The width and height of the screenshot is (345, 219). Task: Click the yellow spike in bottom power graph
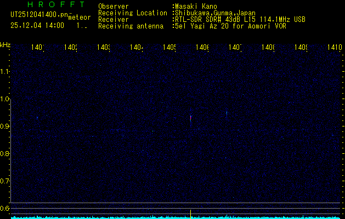190,214
